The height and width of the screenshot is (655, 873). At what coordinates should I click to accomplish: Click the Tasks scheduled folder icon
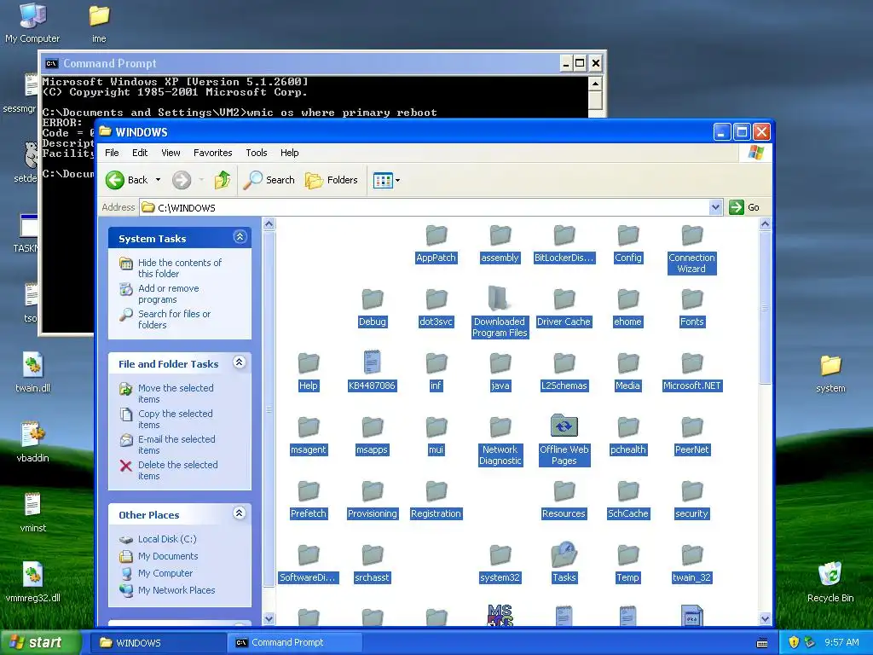[564, 554]
